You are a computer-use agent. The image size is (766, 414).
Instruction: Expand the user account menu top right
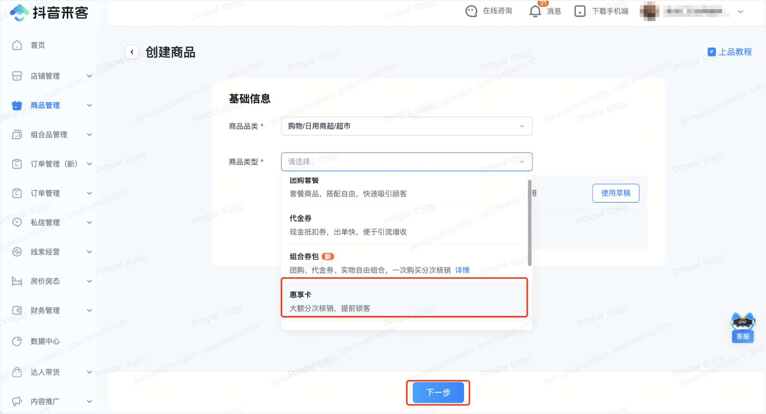pyautogui.click(x=740, y=12)
